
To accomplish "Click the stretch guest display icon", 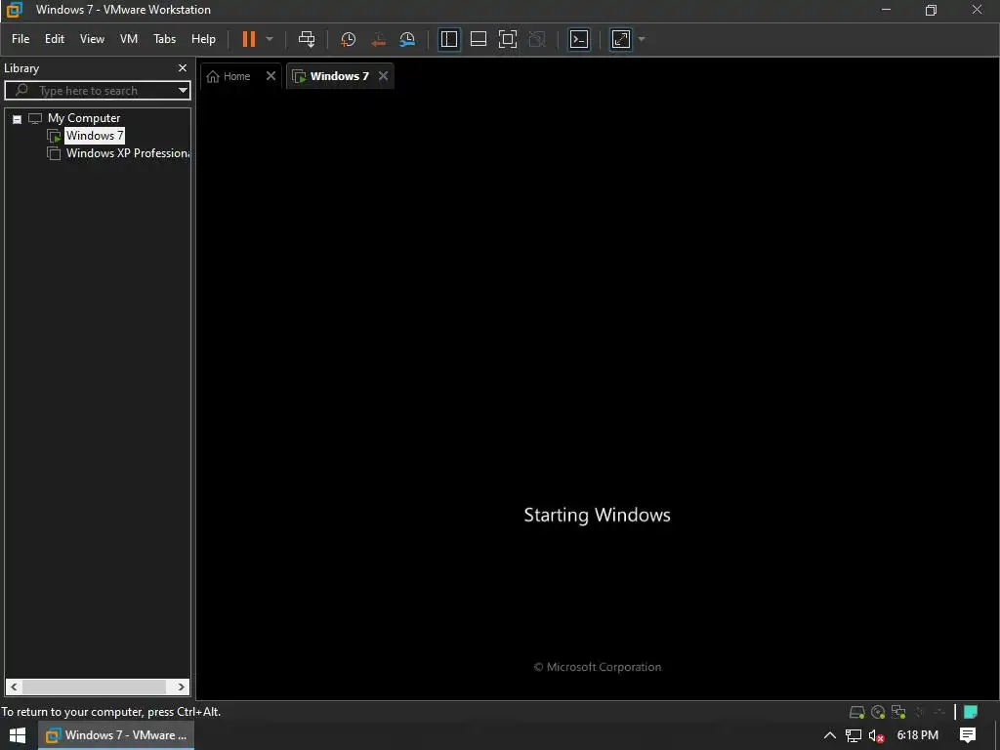I will point(621,39).
